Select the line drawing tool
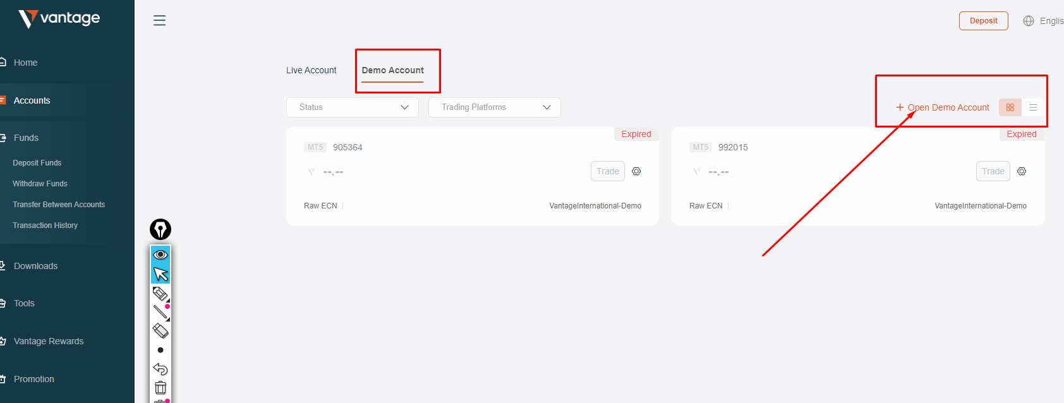Screen dimensions: 1064x403 pos(160,311)
